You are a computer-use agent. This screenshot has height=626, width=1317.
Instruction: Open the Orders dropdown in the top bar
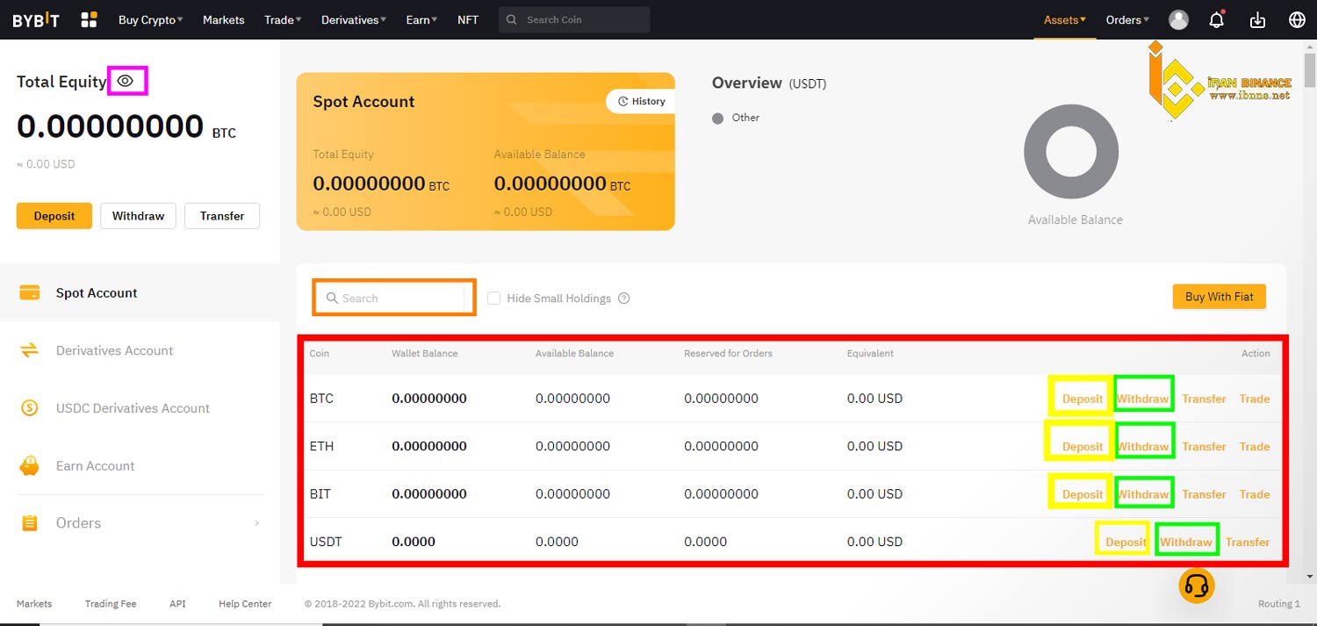click(1127, 19)
